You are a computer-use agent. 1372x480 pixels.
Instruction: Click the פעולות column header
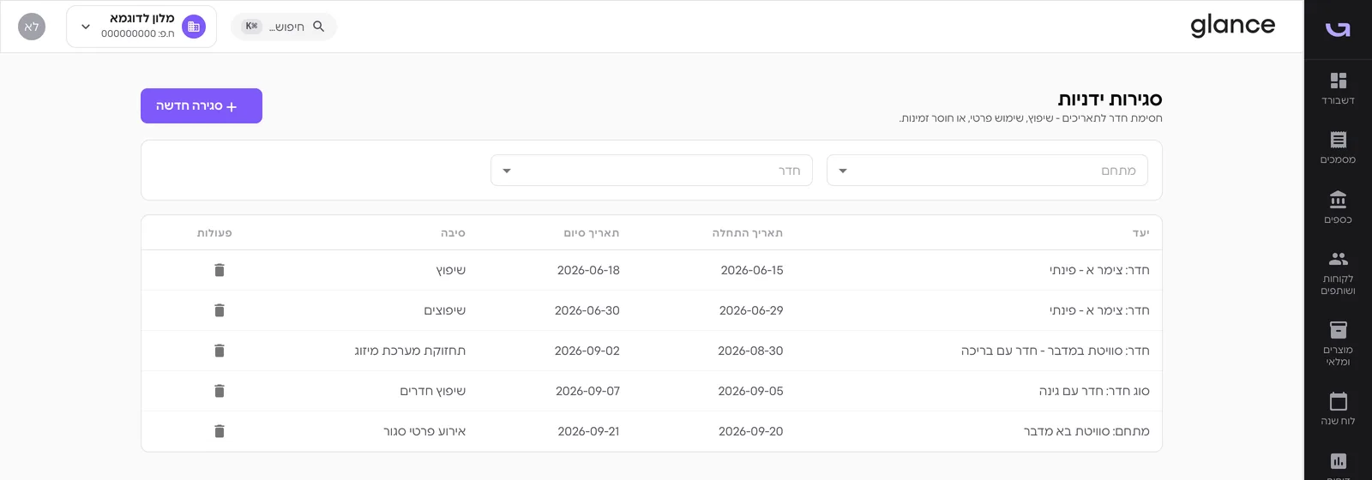(x=214, y=233)
